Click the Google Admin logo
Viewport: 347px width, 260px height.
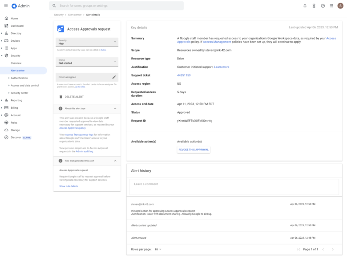pos(20,6)
